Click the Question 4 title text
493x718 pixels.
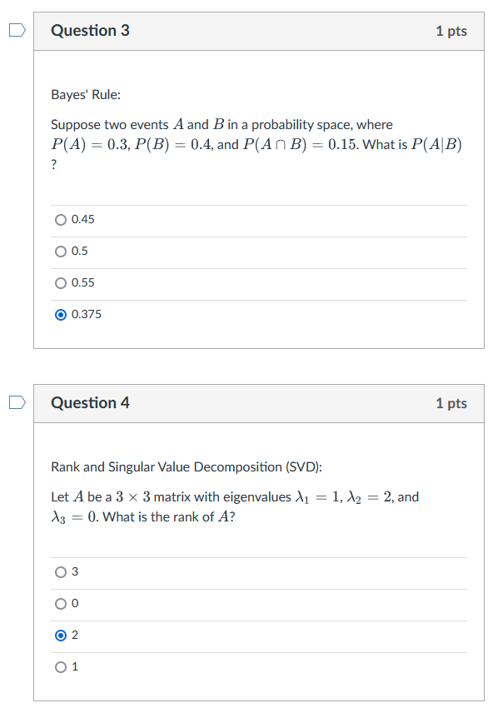90,403
